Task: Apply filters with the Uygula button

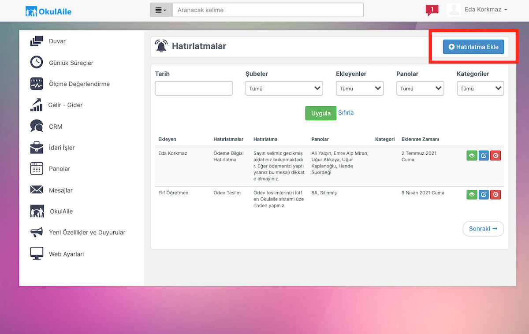Action: pos(321,113)
